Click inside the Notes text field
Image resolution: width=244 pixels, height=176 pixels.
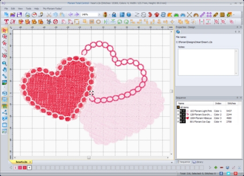(x=206, y=62)
